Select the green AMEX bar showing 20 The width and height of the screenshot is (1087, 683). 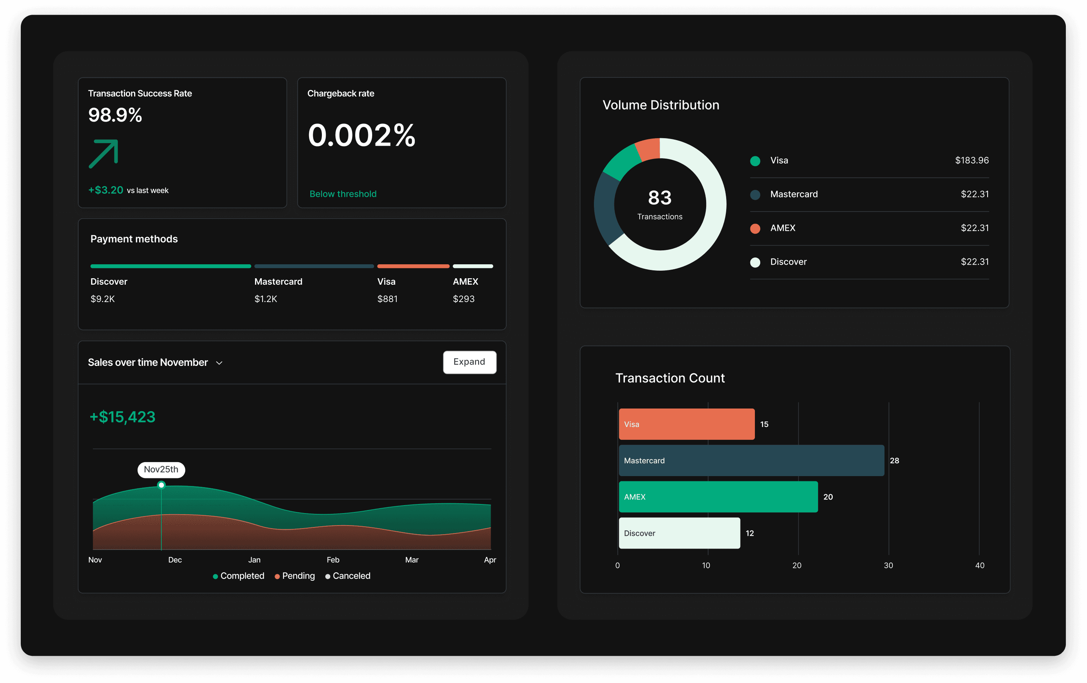coord(718,497)
